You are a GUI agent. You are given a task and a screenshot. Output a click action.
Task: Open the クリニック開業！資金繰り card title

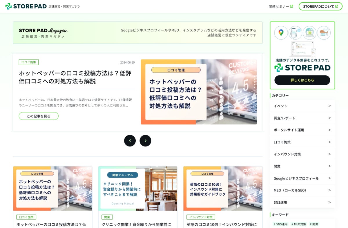click(x=136, y=225)
